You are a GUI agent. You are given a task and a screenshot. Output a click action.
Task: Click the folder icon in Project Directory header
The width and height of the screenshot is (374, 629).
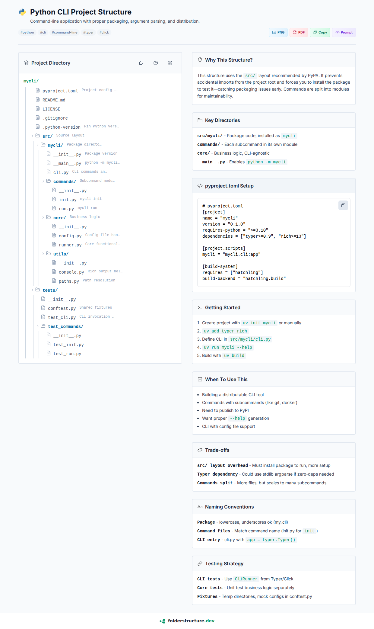tap(156, 63)
